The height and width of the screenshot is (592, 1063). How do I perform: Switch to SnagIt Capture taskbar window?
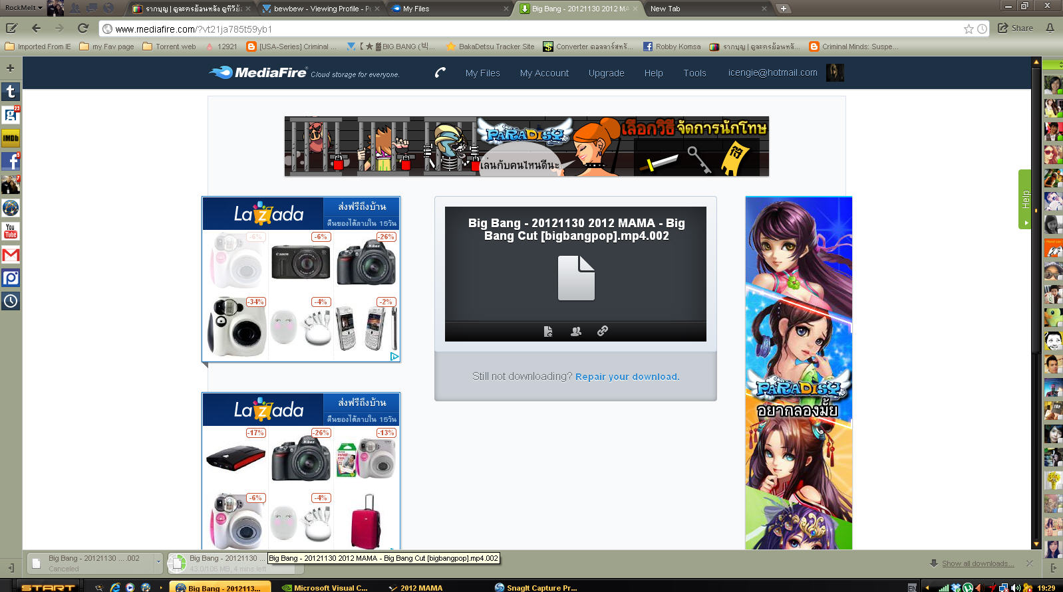tap(537, 587)
